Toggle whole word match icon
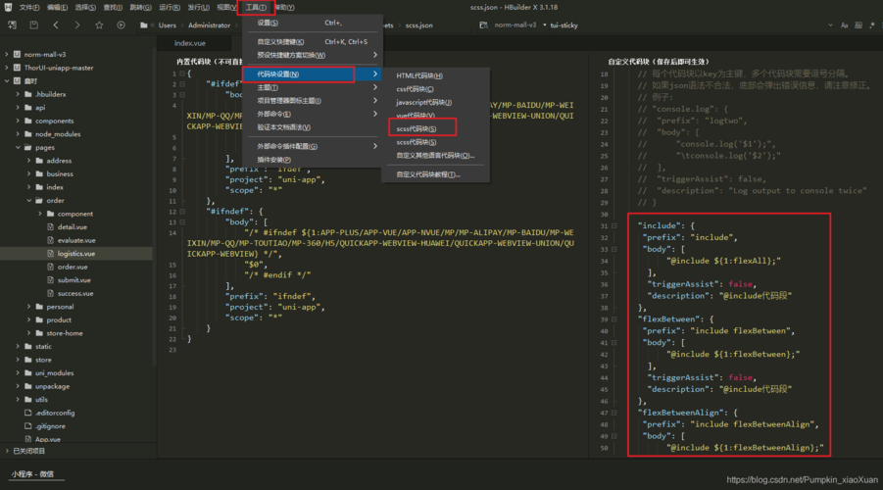883x490 pixels. (858, 25)
